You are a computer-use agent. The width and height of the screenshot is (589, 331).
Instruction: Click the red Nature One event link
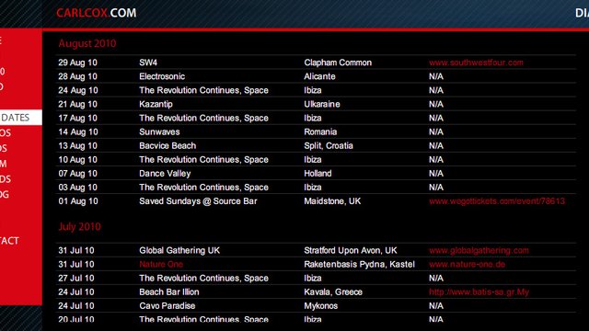(x=161, y=264)
